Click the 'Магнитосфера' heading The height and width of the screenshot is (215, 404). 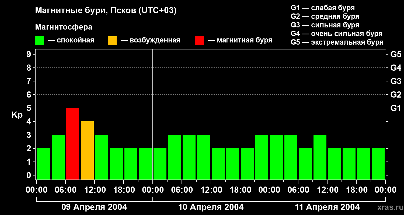pos(64,27)
